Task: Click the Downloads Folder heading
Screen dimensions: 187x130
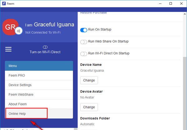Action: [95, 118]
